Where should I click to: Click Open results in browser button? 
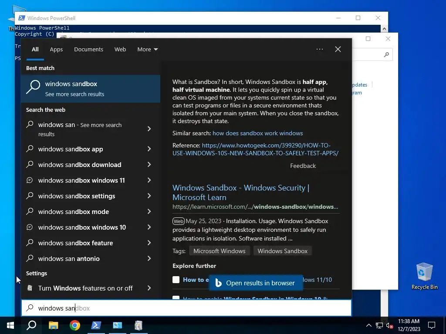coord(256,283)
